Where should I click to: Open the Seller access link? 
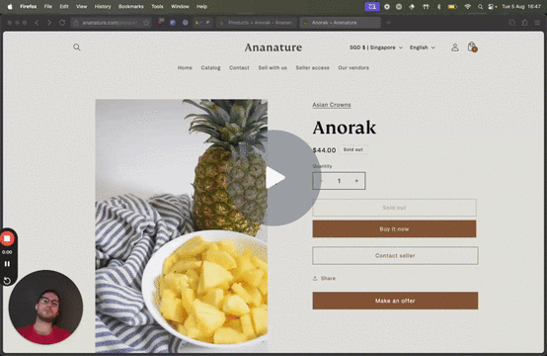(x=313, y=68)
